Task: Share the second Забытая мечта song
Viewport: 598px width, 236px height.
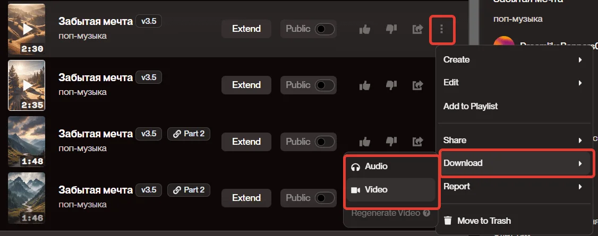Action: click(417, 85)
